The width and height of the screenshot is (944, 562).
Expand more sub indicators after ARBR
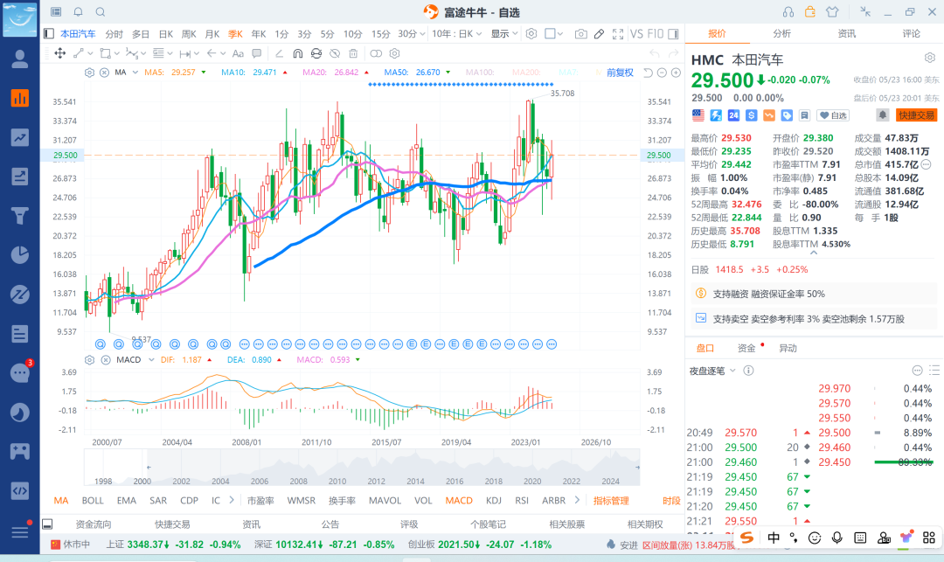(x=577, y=500)
